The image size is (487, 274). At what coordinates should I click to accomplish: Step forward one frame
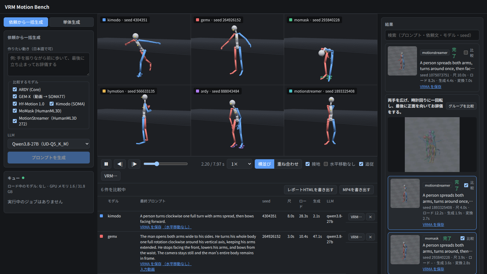(x=134, y=164)
